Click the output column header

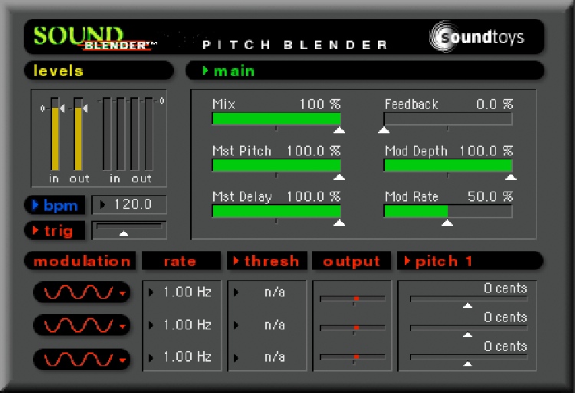click(351, 261)
